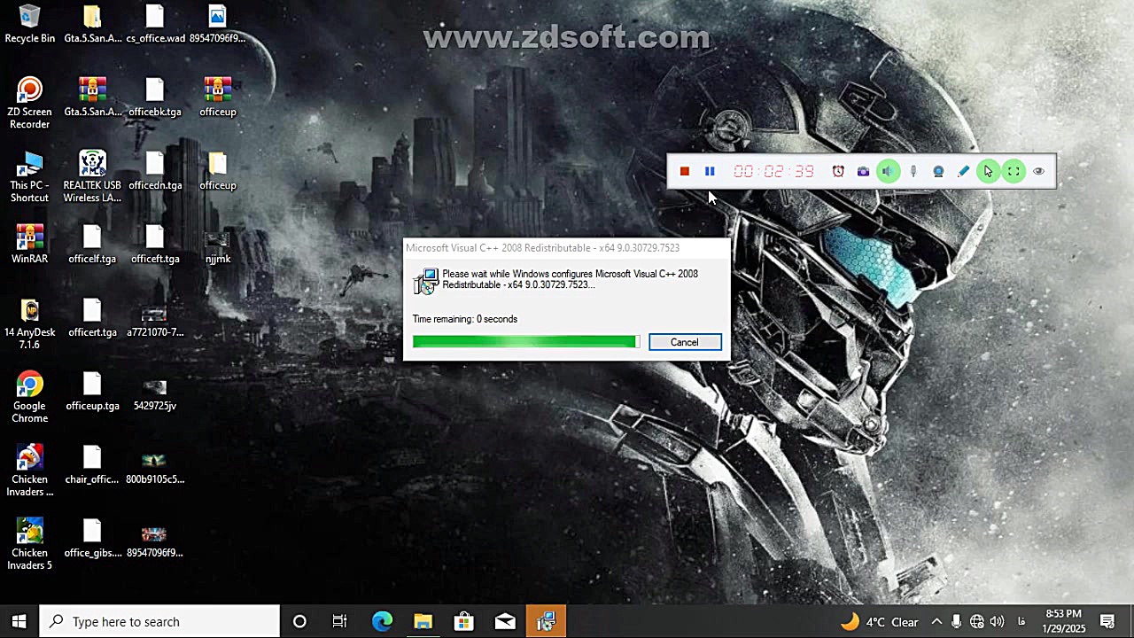The height and width of the screenshot is (638, 1134).
Task: Open the clock showing 8:53 PM
Action: [x=1064, y=621]
